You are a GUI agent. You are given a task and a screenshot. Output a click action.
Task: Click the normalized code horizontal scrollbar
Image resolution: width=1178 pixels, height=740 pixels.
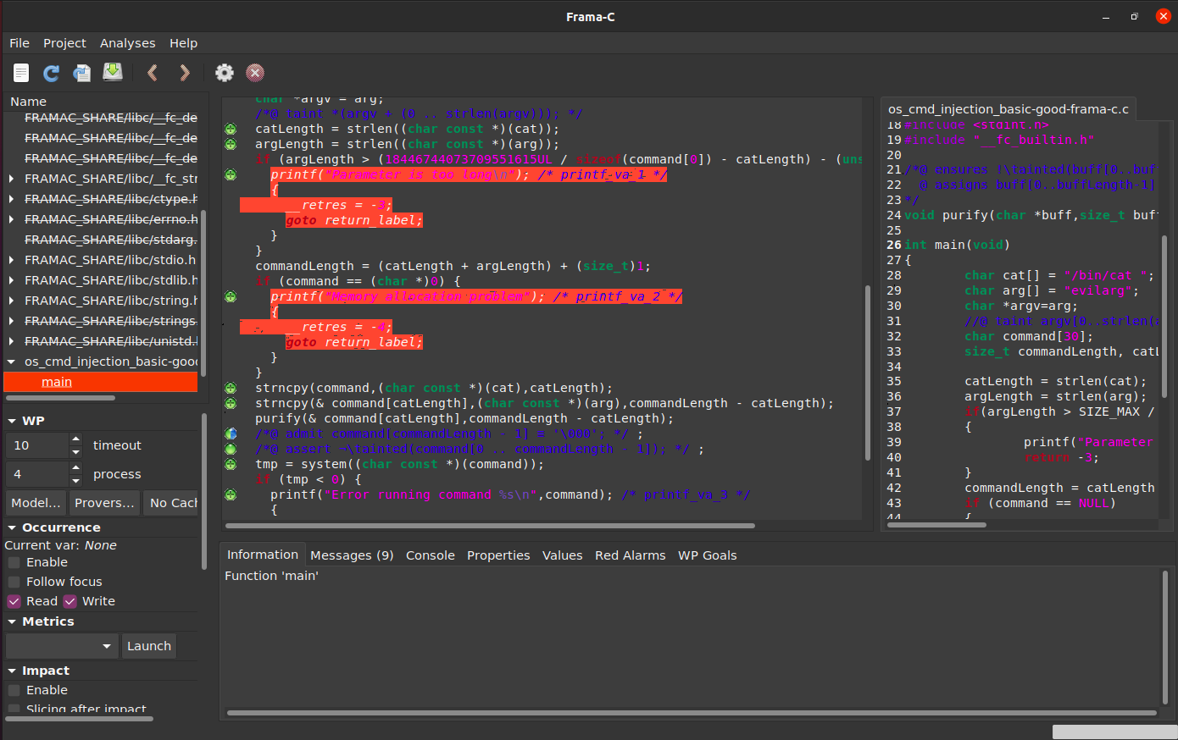[489, 526]
